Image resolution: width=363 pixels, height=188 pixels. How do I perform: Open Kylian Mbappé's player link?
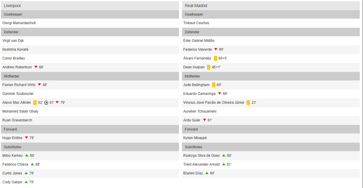[195, 138]
